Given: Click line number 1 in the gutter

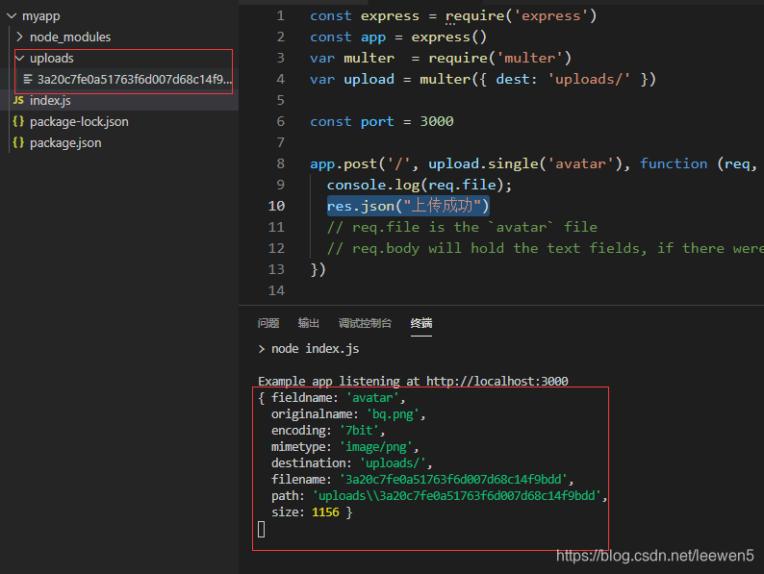Looking at the screenshot, I should point(281,16).
